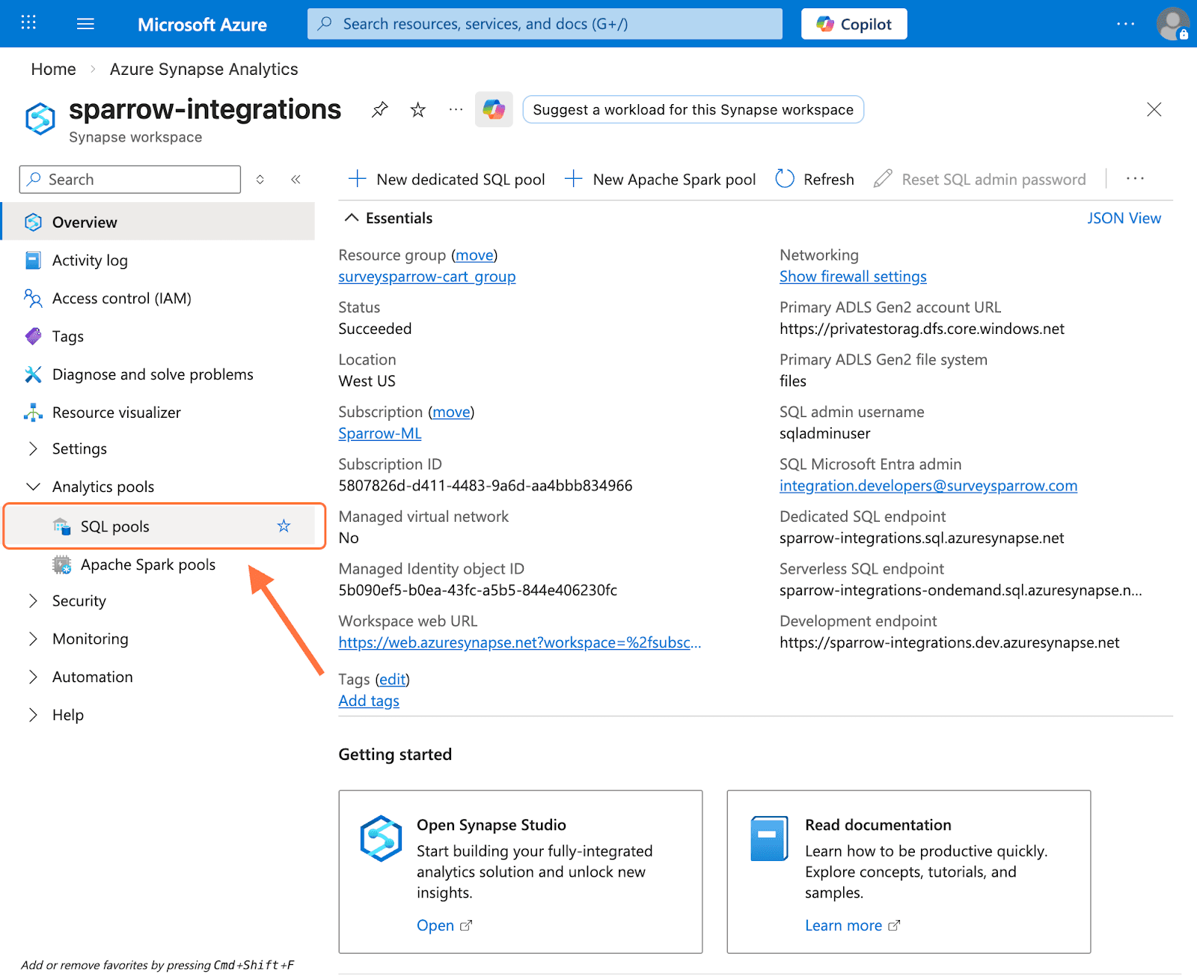
Task: Toggle the favorite star on SQL pools
Action: pyautogui.click(x=284, y=526)
